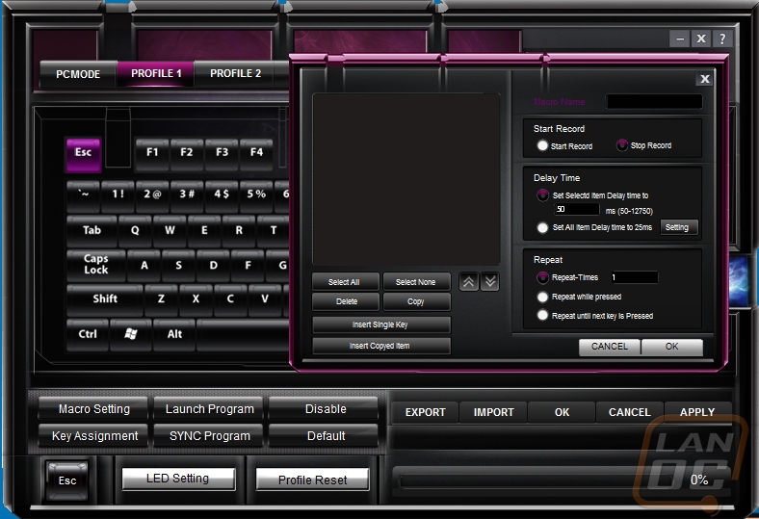Select the Shift key on virtual keyboard
This screenshot has height=519, width=759.
105,299
